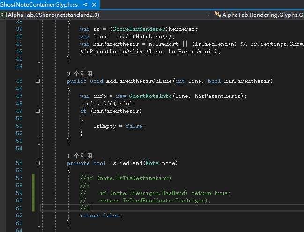Click AddParenthesisOnLine call on line 42
Image resolution: width=304 pixels, height=232 pixels.
(x=112, y=52)
